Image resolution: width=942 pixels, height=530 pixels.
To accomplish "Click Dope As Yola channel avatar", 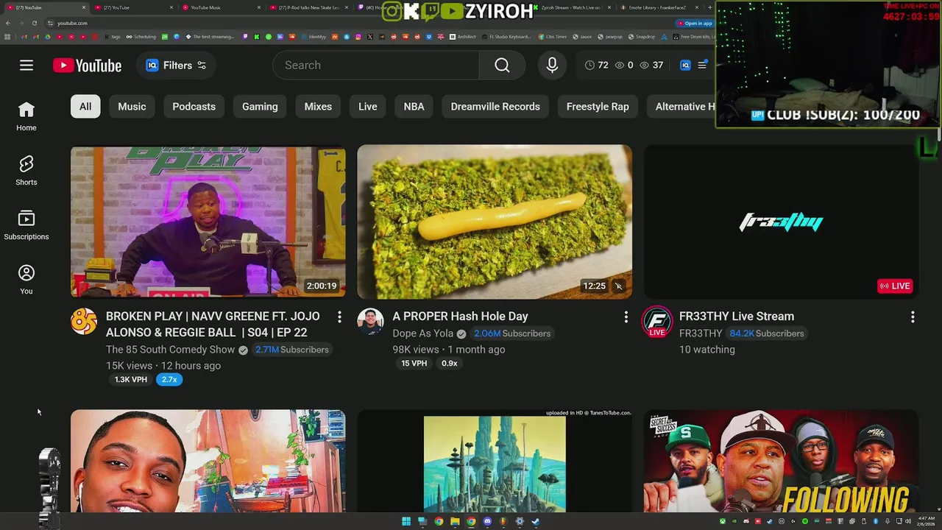I will (371, 322).
